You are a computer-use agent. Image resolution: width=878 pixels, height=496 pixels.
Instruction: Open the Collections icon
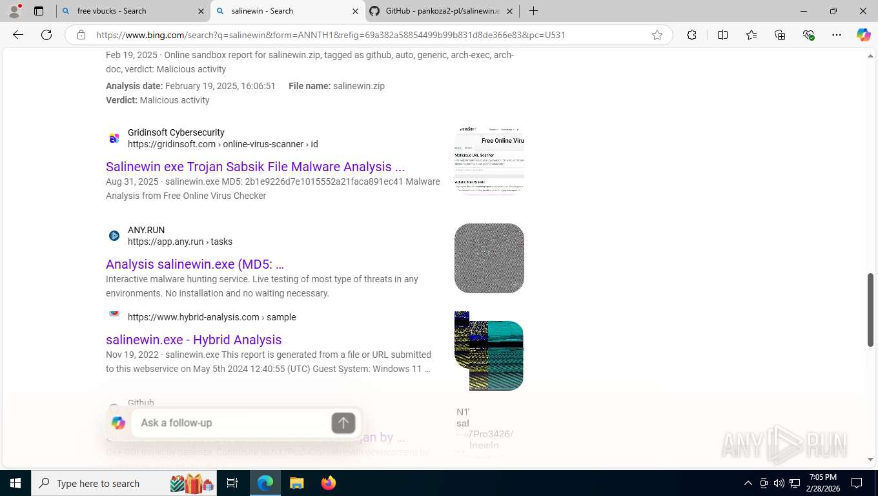pos(780,35)
